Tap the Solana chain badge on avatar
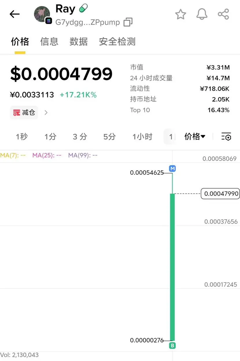240x361 pixels. (x=48, y=21)
